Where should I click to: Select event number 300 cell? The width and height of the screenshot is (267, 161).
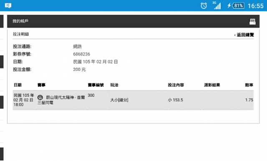coord(91,95)
